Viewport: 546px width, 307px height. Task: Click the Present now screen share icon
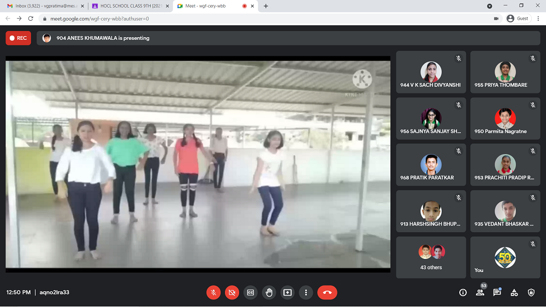pos(288,292)
